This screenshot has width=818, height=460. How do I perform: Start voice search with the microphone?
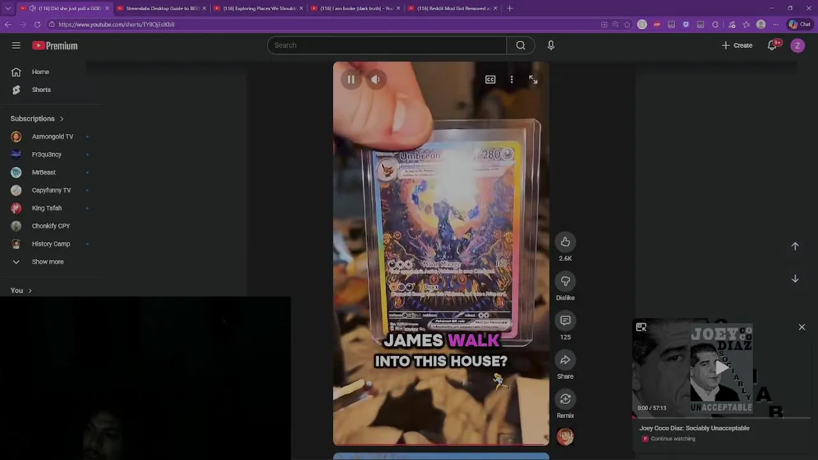551,45
